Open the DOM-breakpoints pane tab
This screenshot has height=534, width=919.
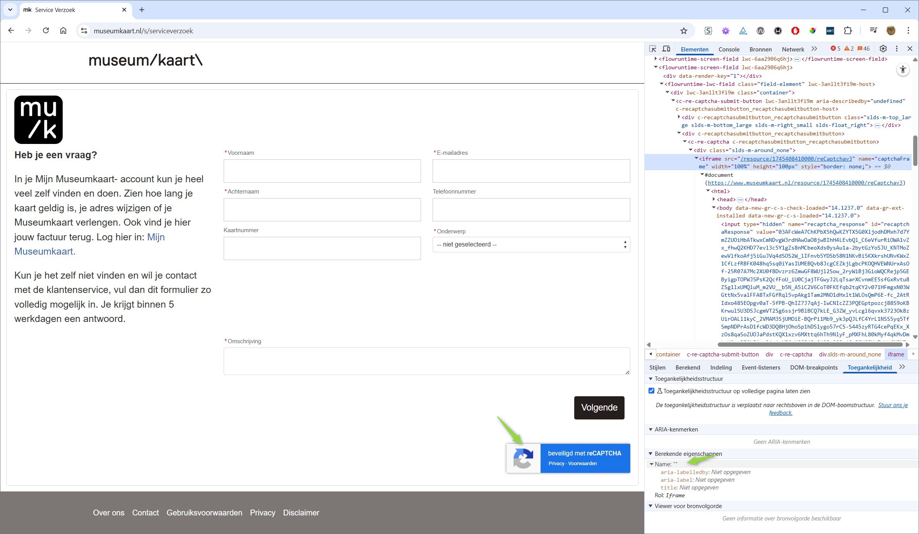(814, 368)
